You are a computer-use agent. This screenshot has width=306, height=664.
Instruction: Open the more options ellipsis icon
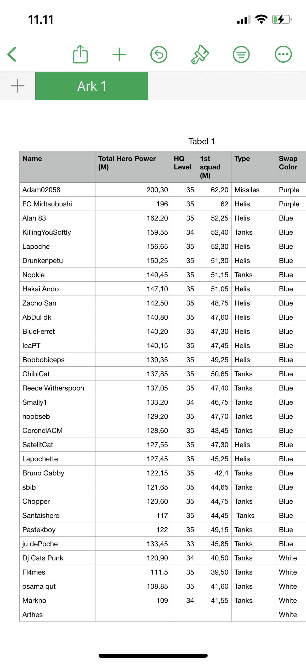[x=283, y=54]
